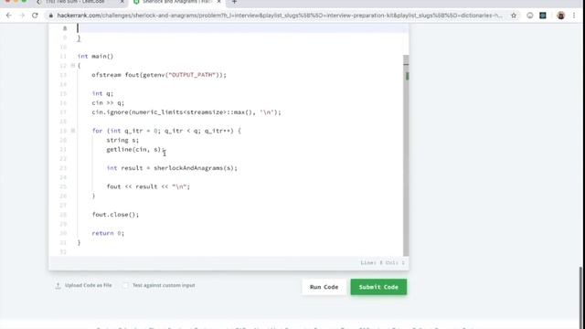
Task: Click the hackerrank.com address bar
Action: [x=280, y=16]
